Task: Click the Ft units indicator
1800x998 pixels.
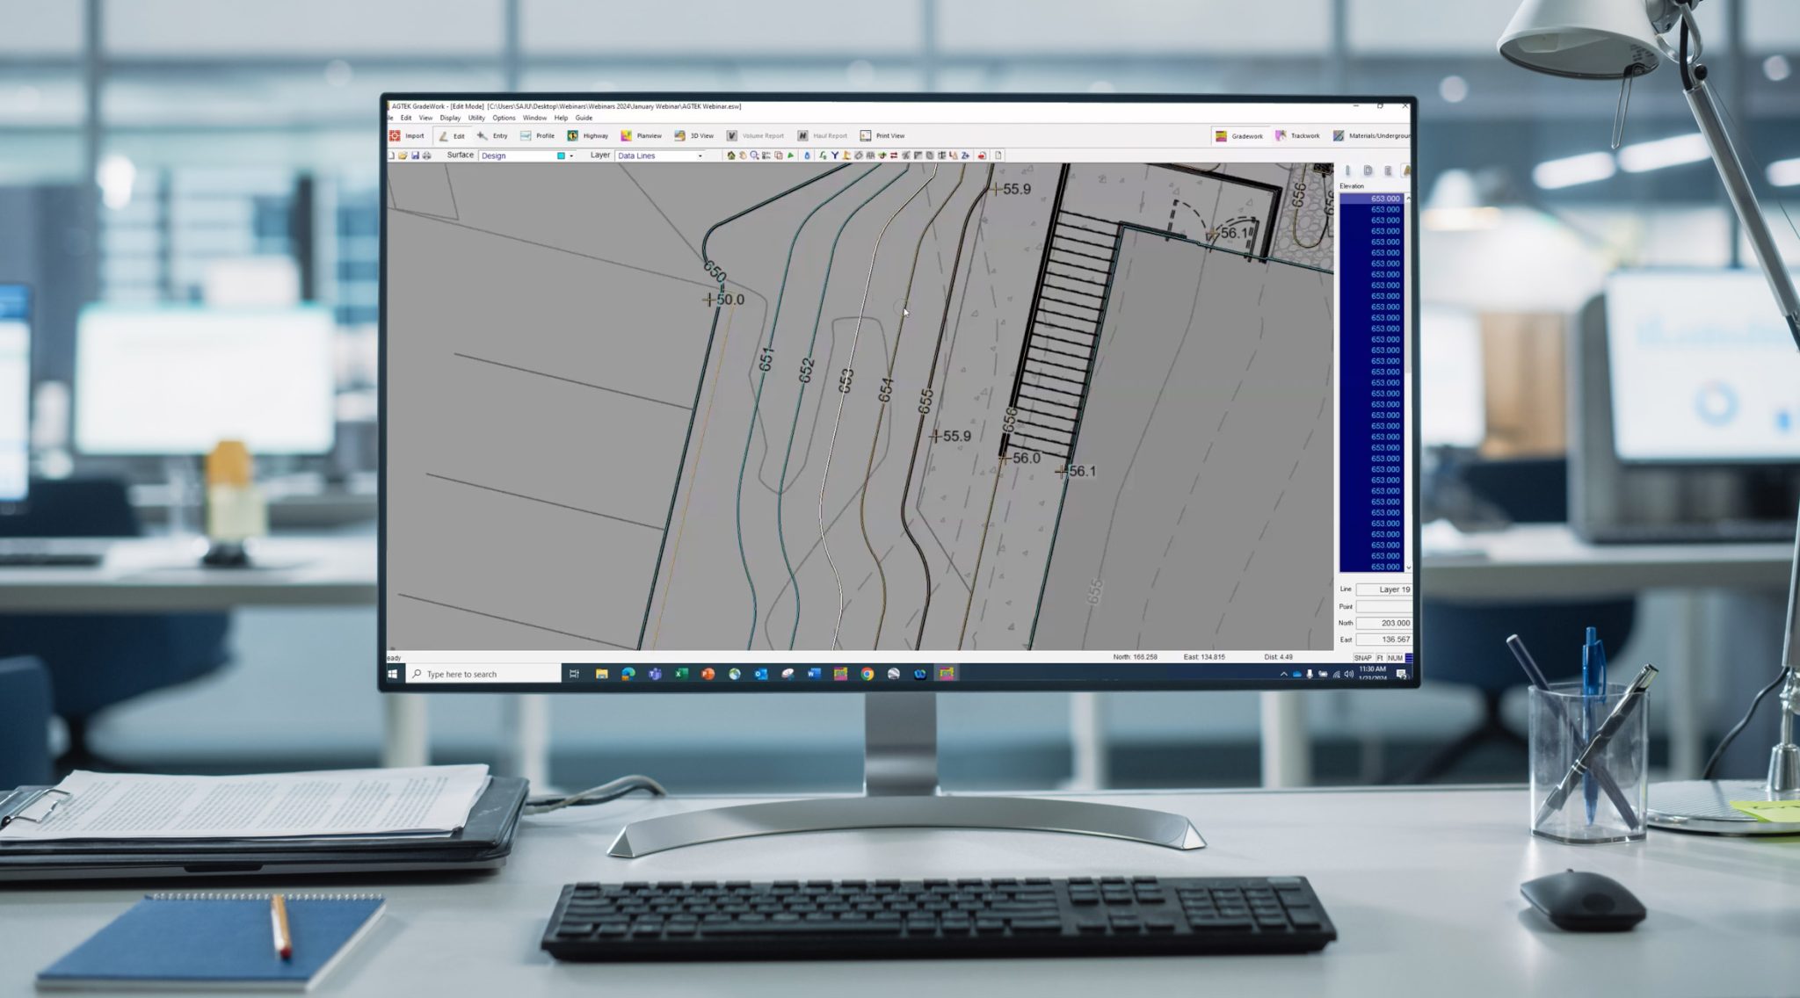Action: (x=1380, y=658)
